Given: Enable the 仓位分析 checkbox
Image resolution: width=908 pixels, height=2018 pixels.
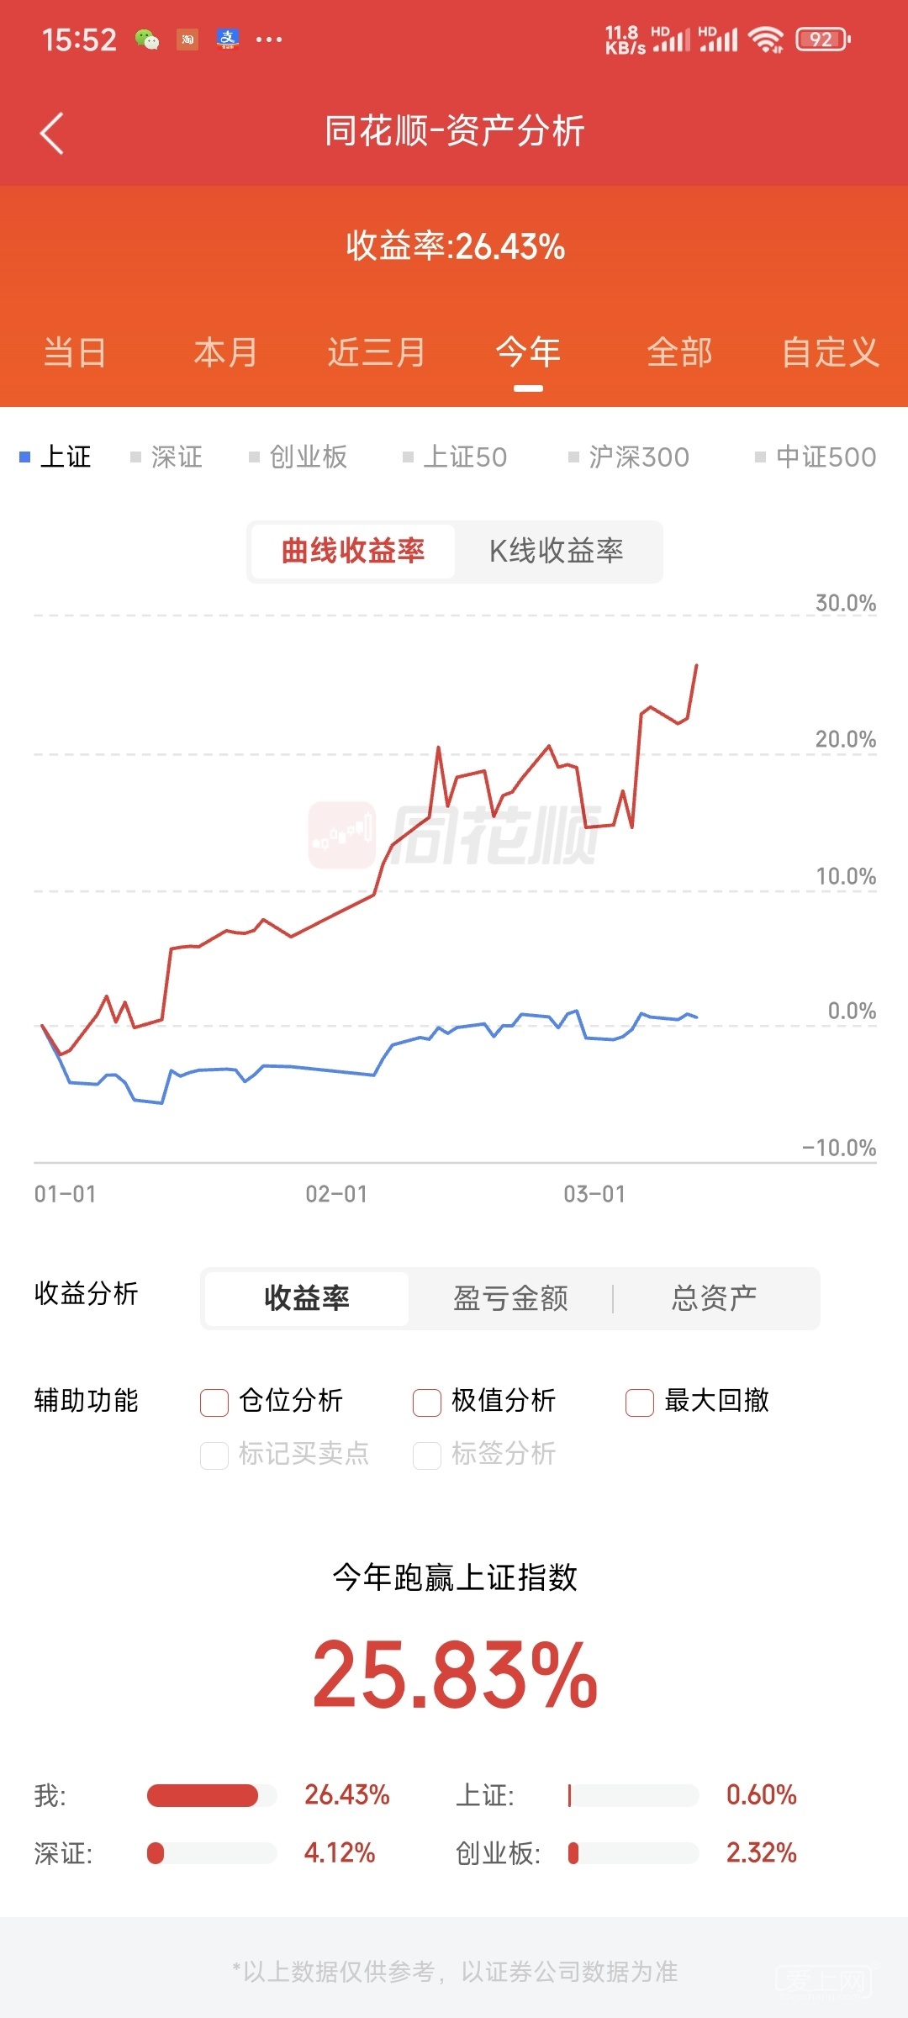Looking at the screenshot, I should pyautogui.click(x=214, y=1403).
